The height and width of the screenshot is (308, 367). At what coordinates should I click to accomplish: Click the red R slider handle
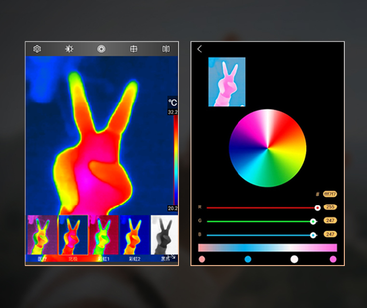click(x=317, y=208)
